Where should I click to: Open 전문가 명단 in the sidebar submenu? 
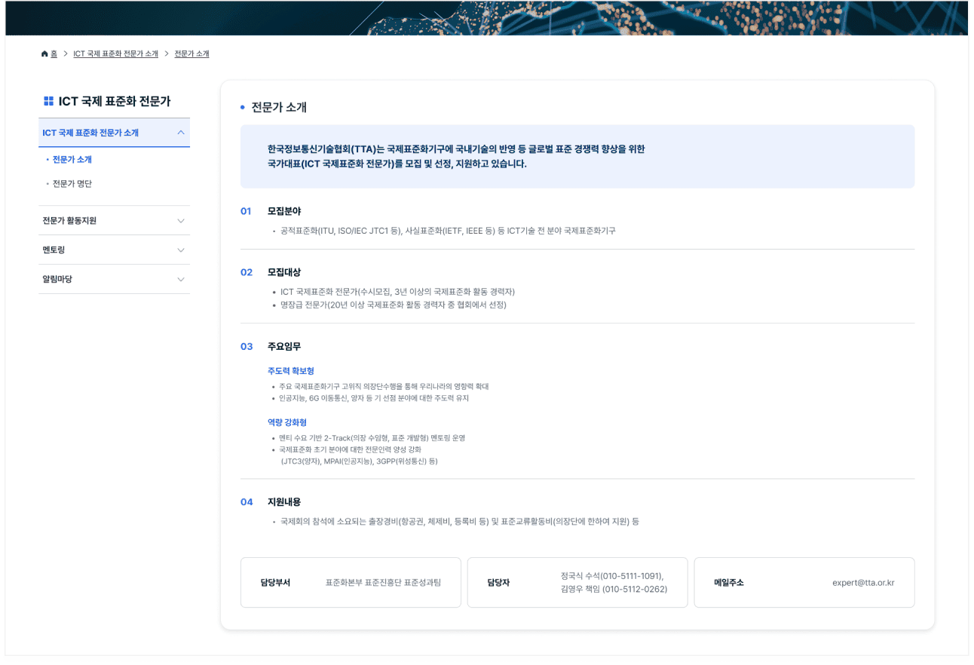point(72,184)
